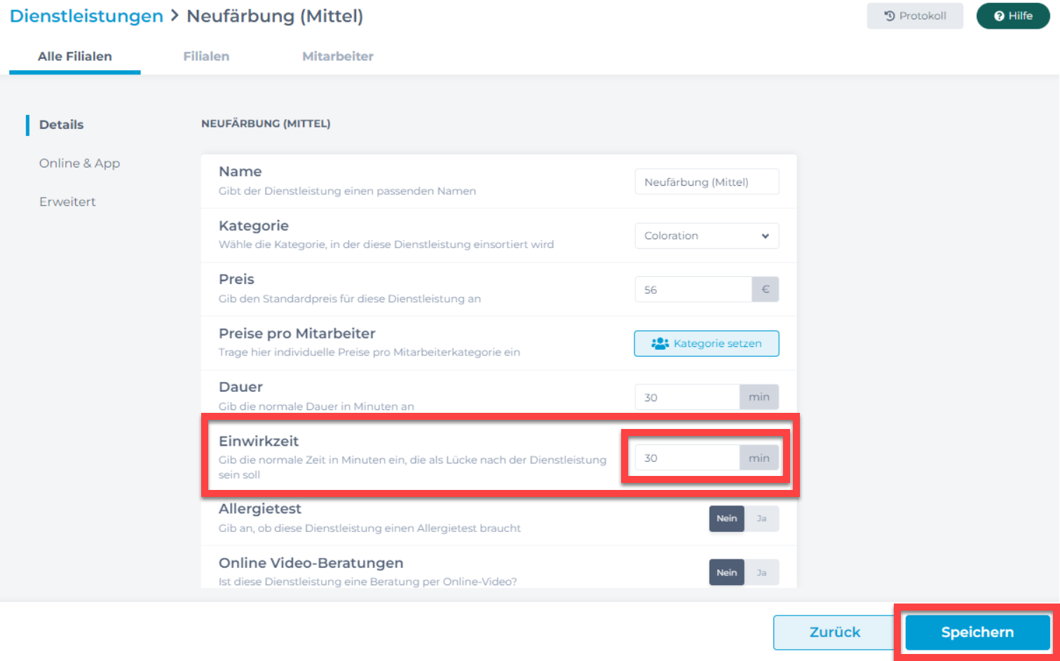Click the breadcrumb chevron after Dienstleistungen
1060x661 pixels.
click(175, 15)
